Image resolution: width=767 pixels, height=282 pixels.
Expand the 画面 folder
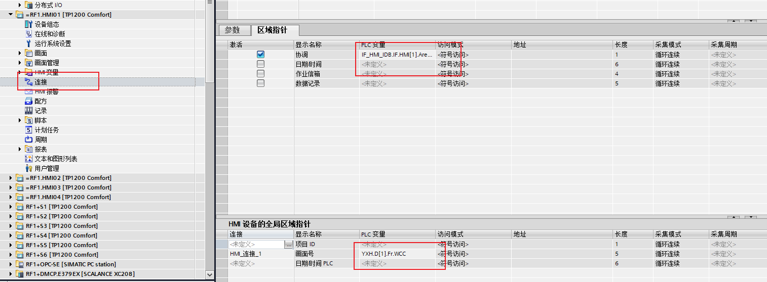[20, 53]
